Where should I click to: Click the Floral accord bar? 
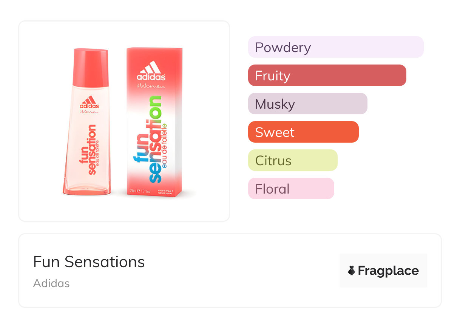[x=291, y=189]
